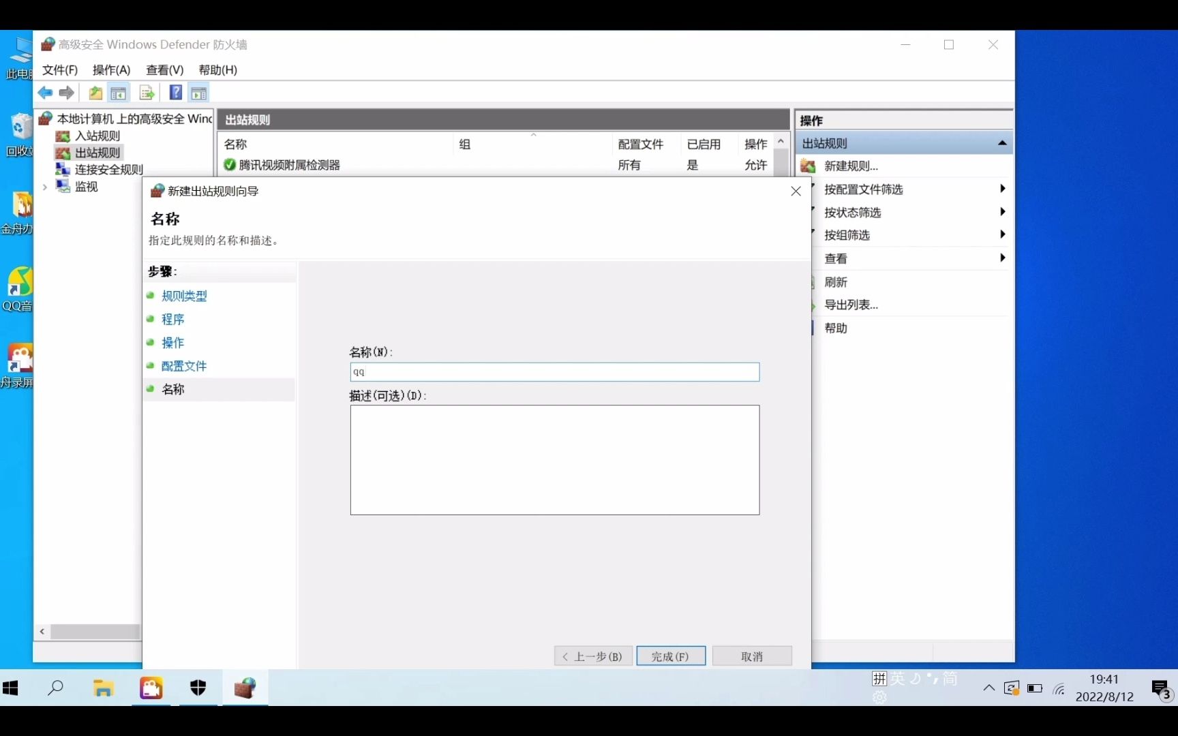
Task: Show hidden system tray icons
Action: [x=988, y=688]
